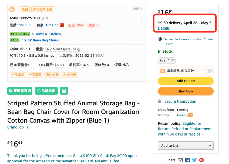This screenshot has height=164, width=229.
Task: Toggle the 卖家精灵-库存监控 switch
Action: (x=208, y=71)
